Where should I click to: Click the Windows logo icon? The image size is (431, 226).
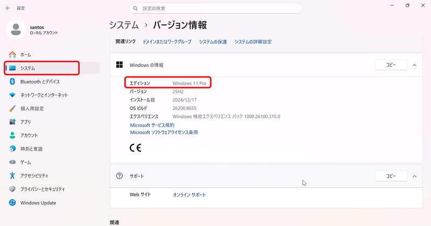(120, 65)
